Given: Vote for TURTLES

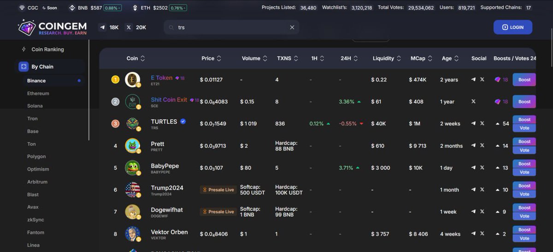Looking at the screenshot, I should tap(524, 128).
